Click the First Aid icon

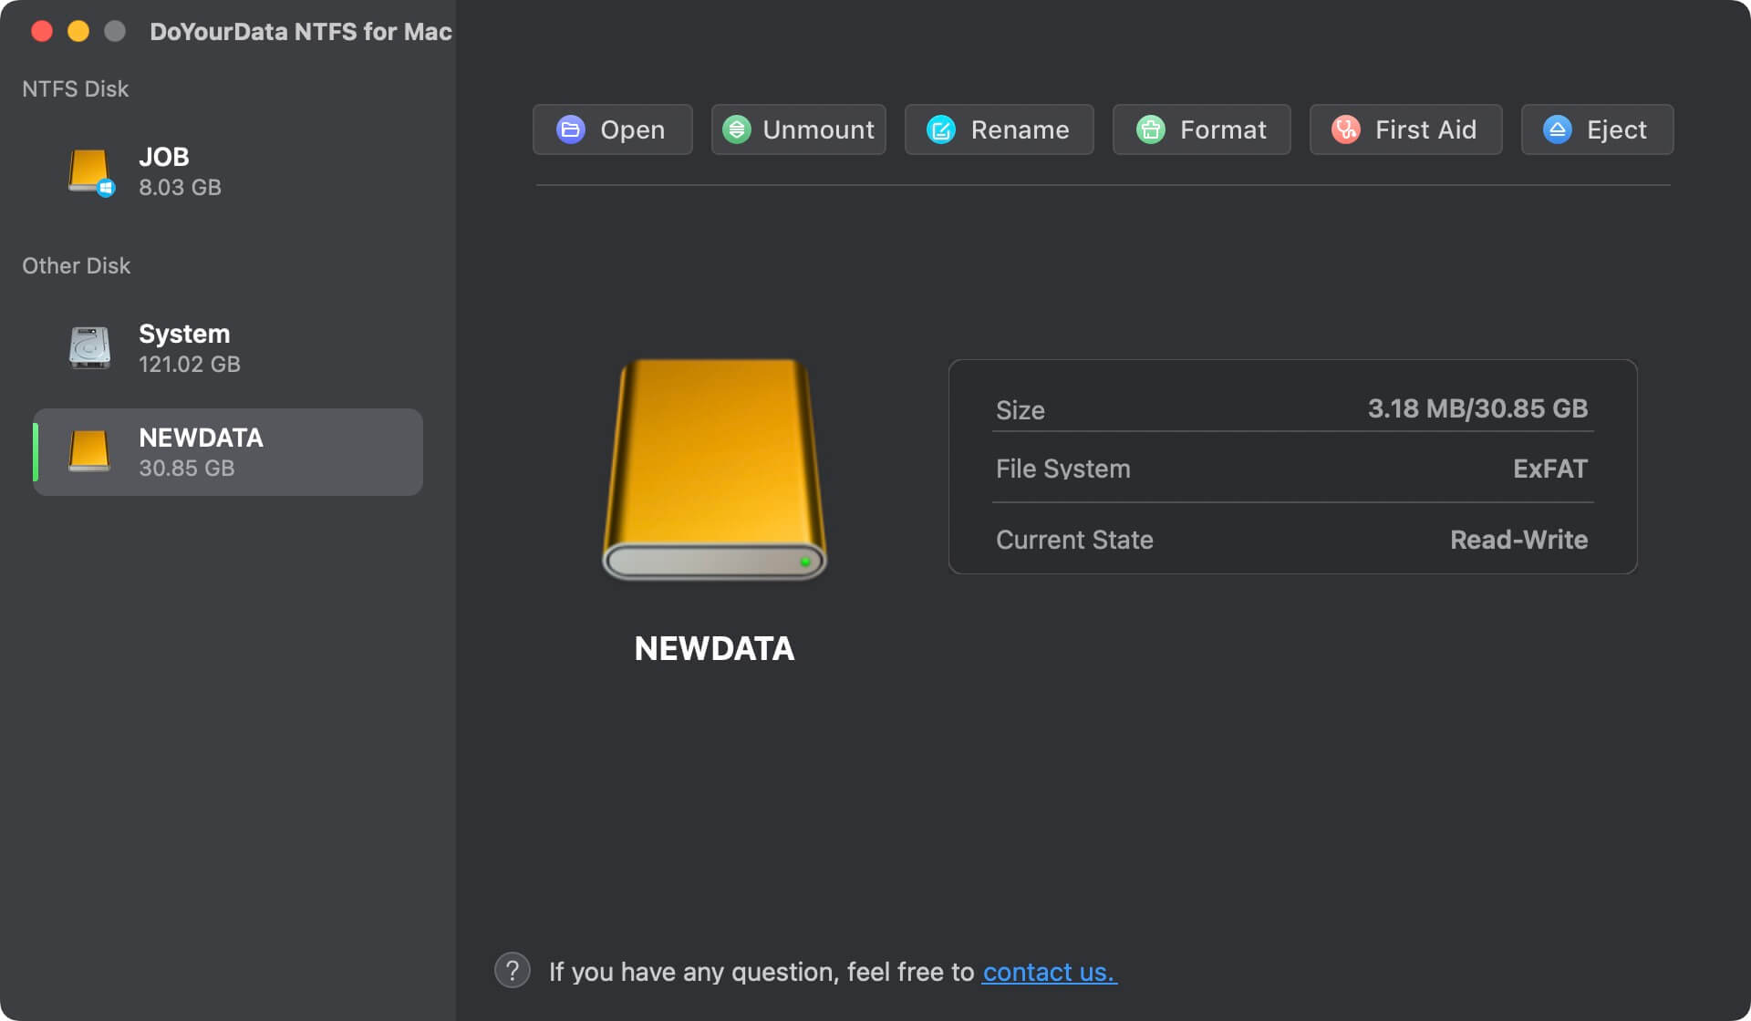click(x=1343, y=129)
